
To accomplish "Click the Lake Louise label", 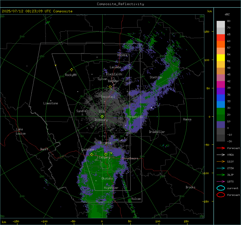I will click(x=21, y=131).
